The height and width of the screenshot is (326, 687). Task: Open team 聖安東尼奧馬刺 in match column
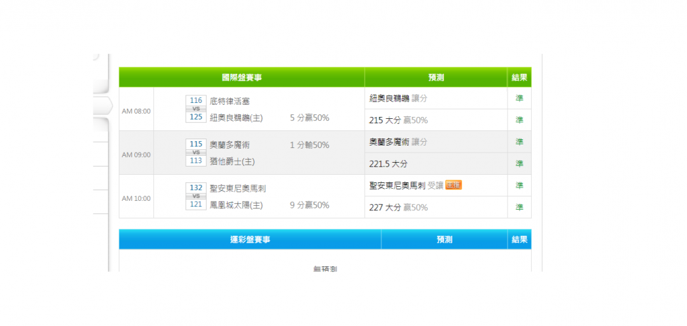tap(238, 189)
